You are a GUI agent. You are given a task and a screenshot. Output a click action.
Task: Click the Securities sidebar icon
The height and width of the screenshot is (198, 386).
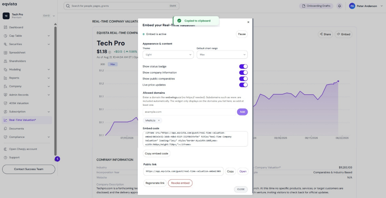coord(5,44)
